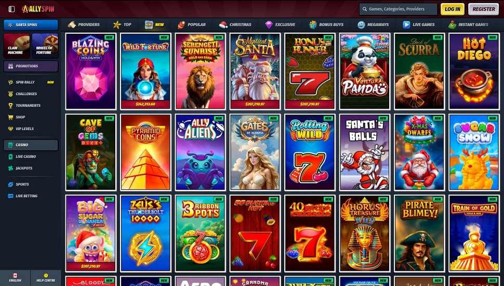504x286 pixels.
Task: Click the Log In button
Action: [x=453, y=9]
